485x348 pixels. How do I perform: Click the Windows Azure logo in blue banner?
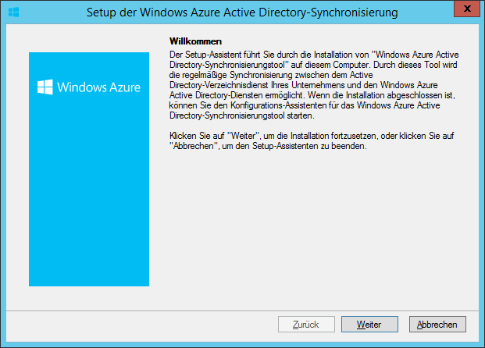point(45,87)
